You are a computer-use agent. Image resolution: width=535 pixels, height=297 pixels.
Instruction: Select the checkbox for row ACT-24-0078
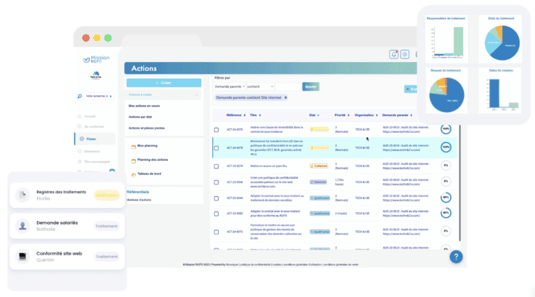[x=217, y=147]
